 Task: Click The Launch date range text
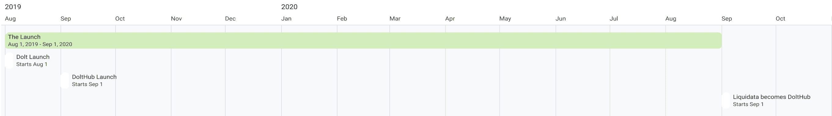[40, 45]
